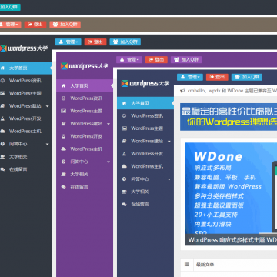
Task: Click 加入Q群 in the purple theme header
Action: coord(186,60)
